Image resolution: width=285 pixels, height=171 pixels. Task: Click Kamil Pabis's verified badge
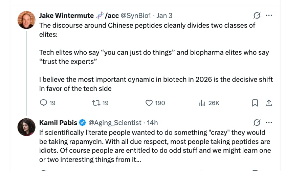tap(83, 122)
